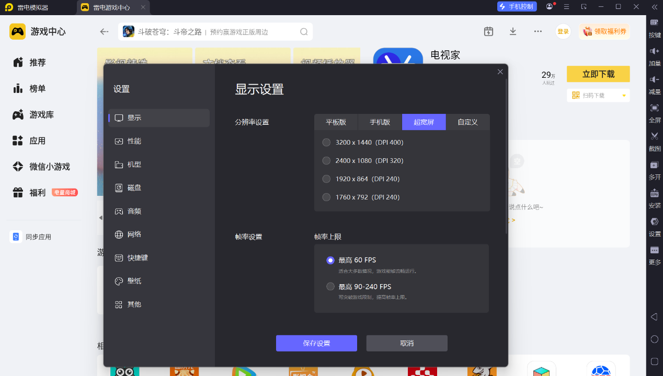Click the 安装 APK install icon

(654, 193)
